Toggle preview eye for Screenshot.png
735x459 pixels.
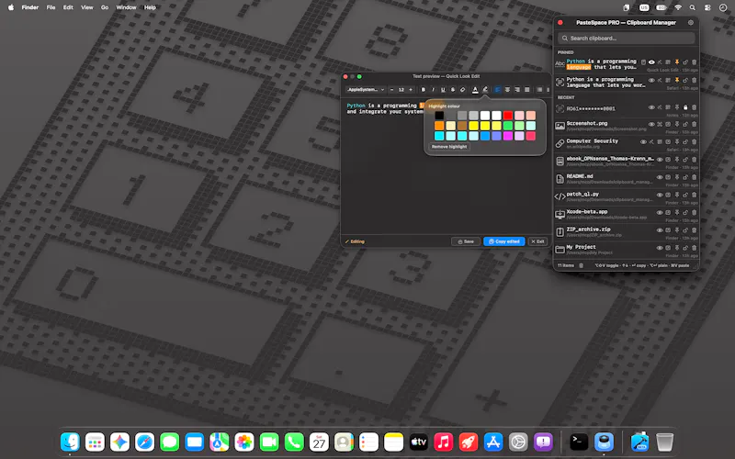click(651, 124)
